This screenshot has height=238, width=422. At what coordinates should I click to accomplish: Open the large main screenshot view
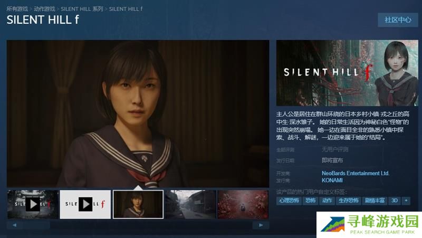coord(138,113)
